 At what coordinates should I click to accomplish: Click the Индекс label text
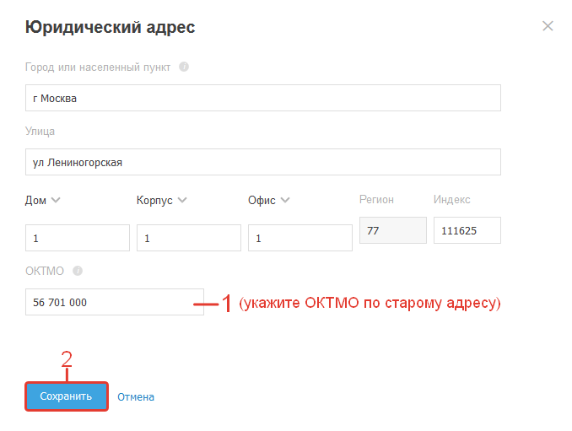coord(451,199)
